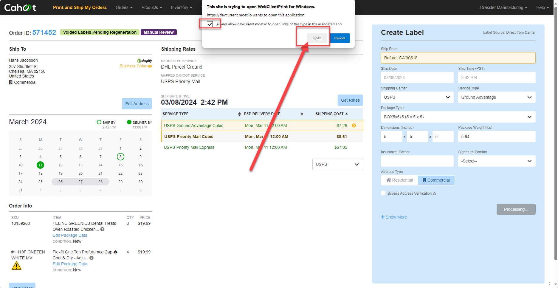Click the Processing... button

(516, 209)
